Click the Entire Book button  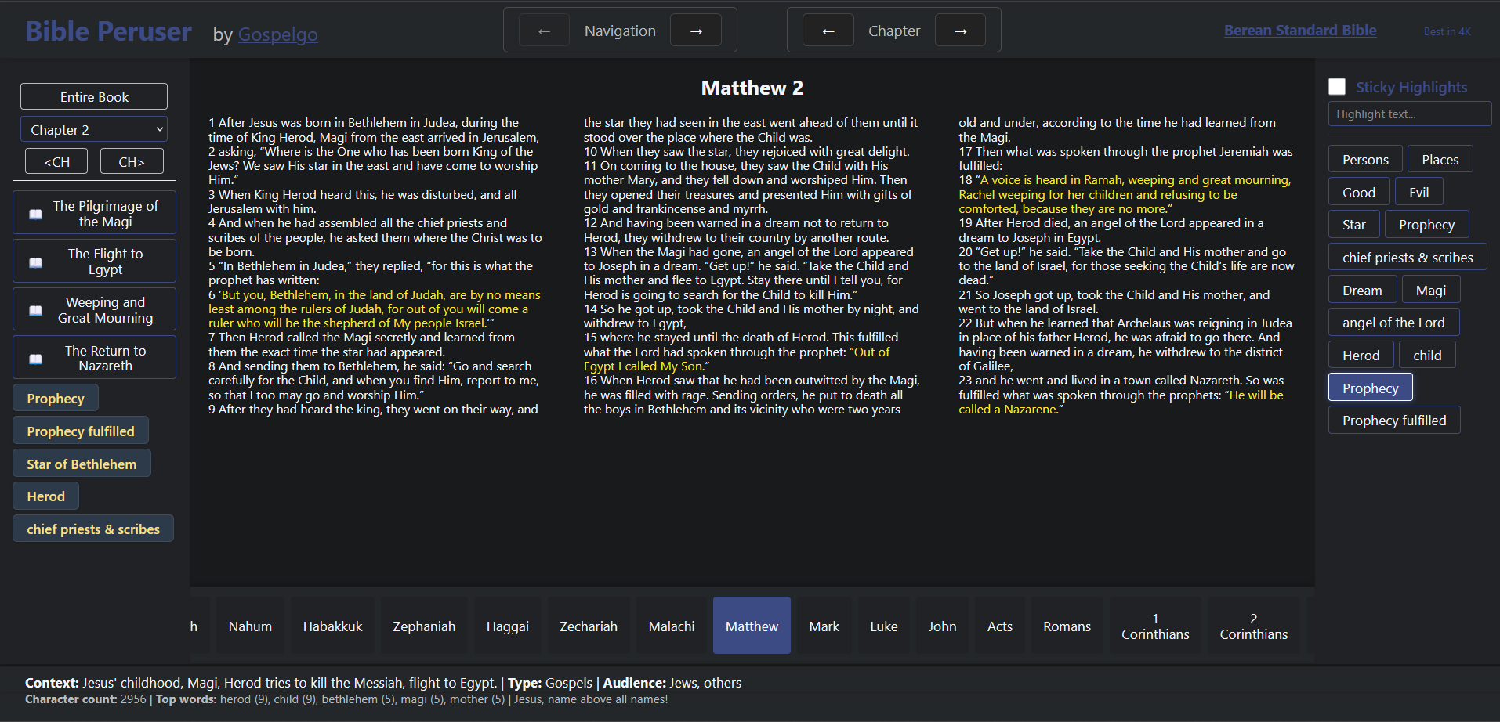point(94,97)
